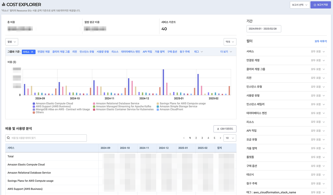
Task: Go to page 5 of the table
Action: pos(214,138)
